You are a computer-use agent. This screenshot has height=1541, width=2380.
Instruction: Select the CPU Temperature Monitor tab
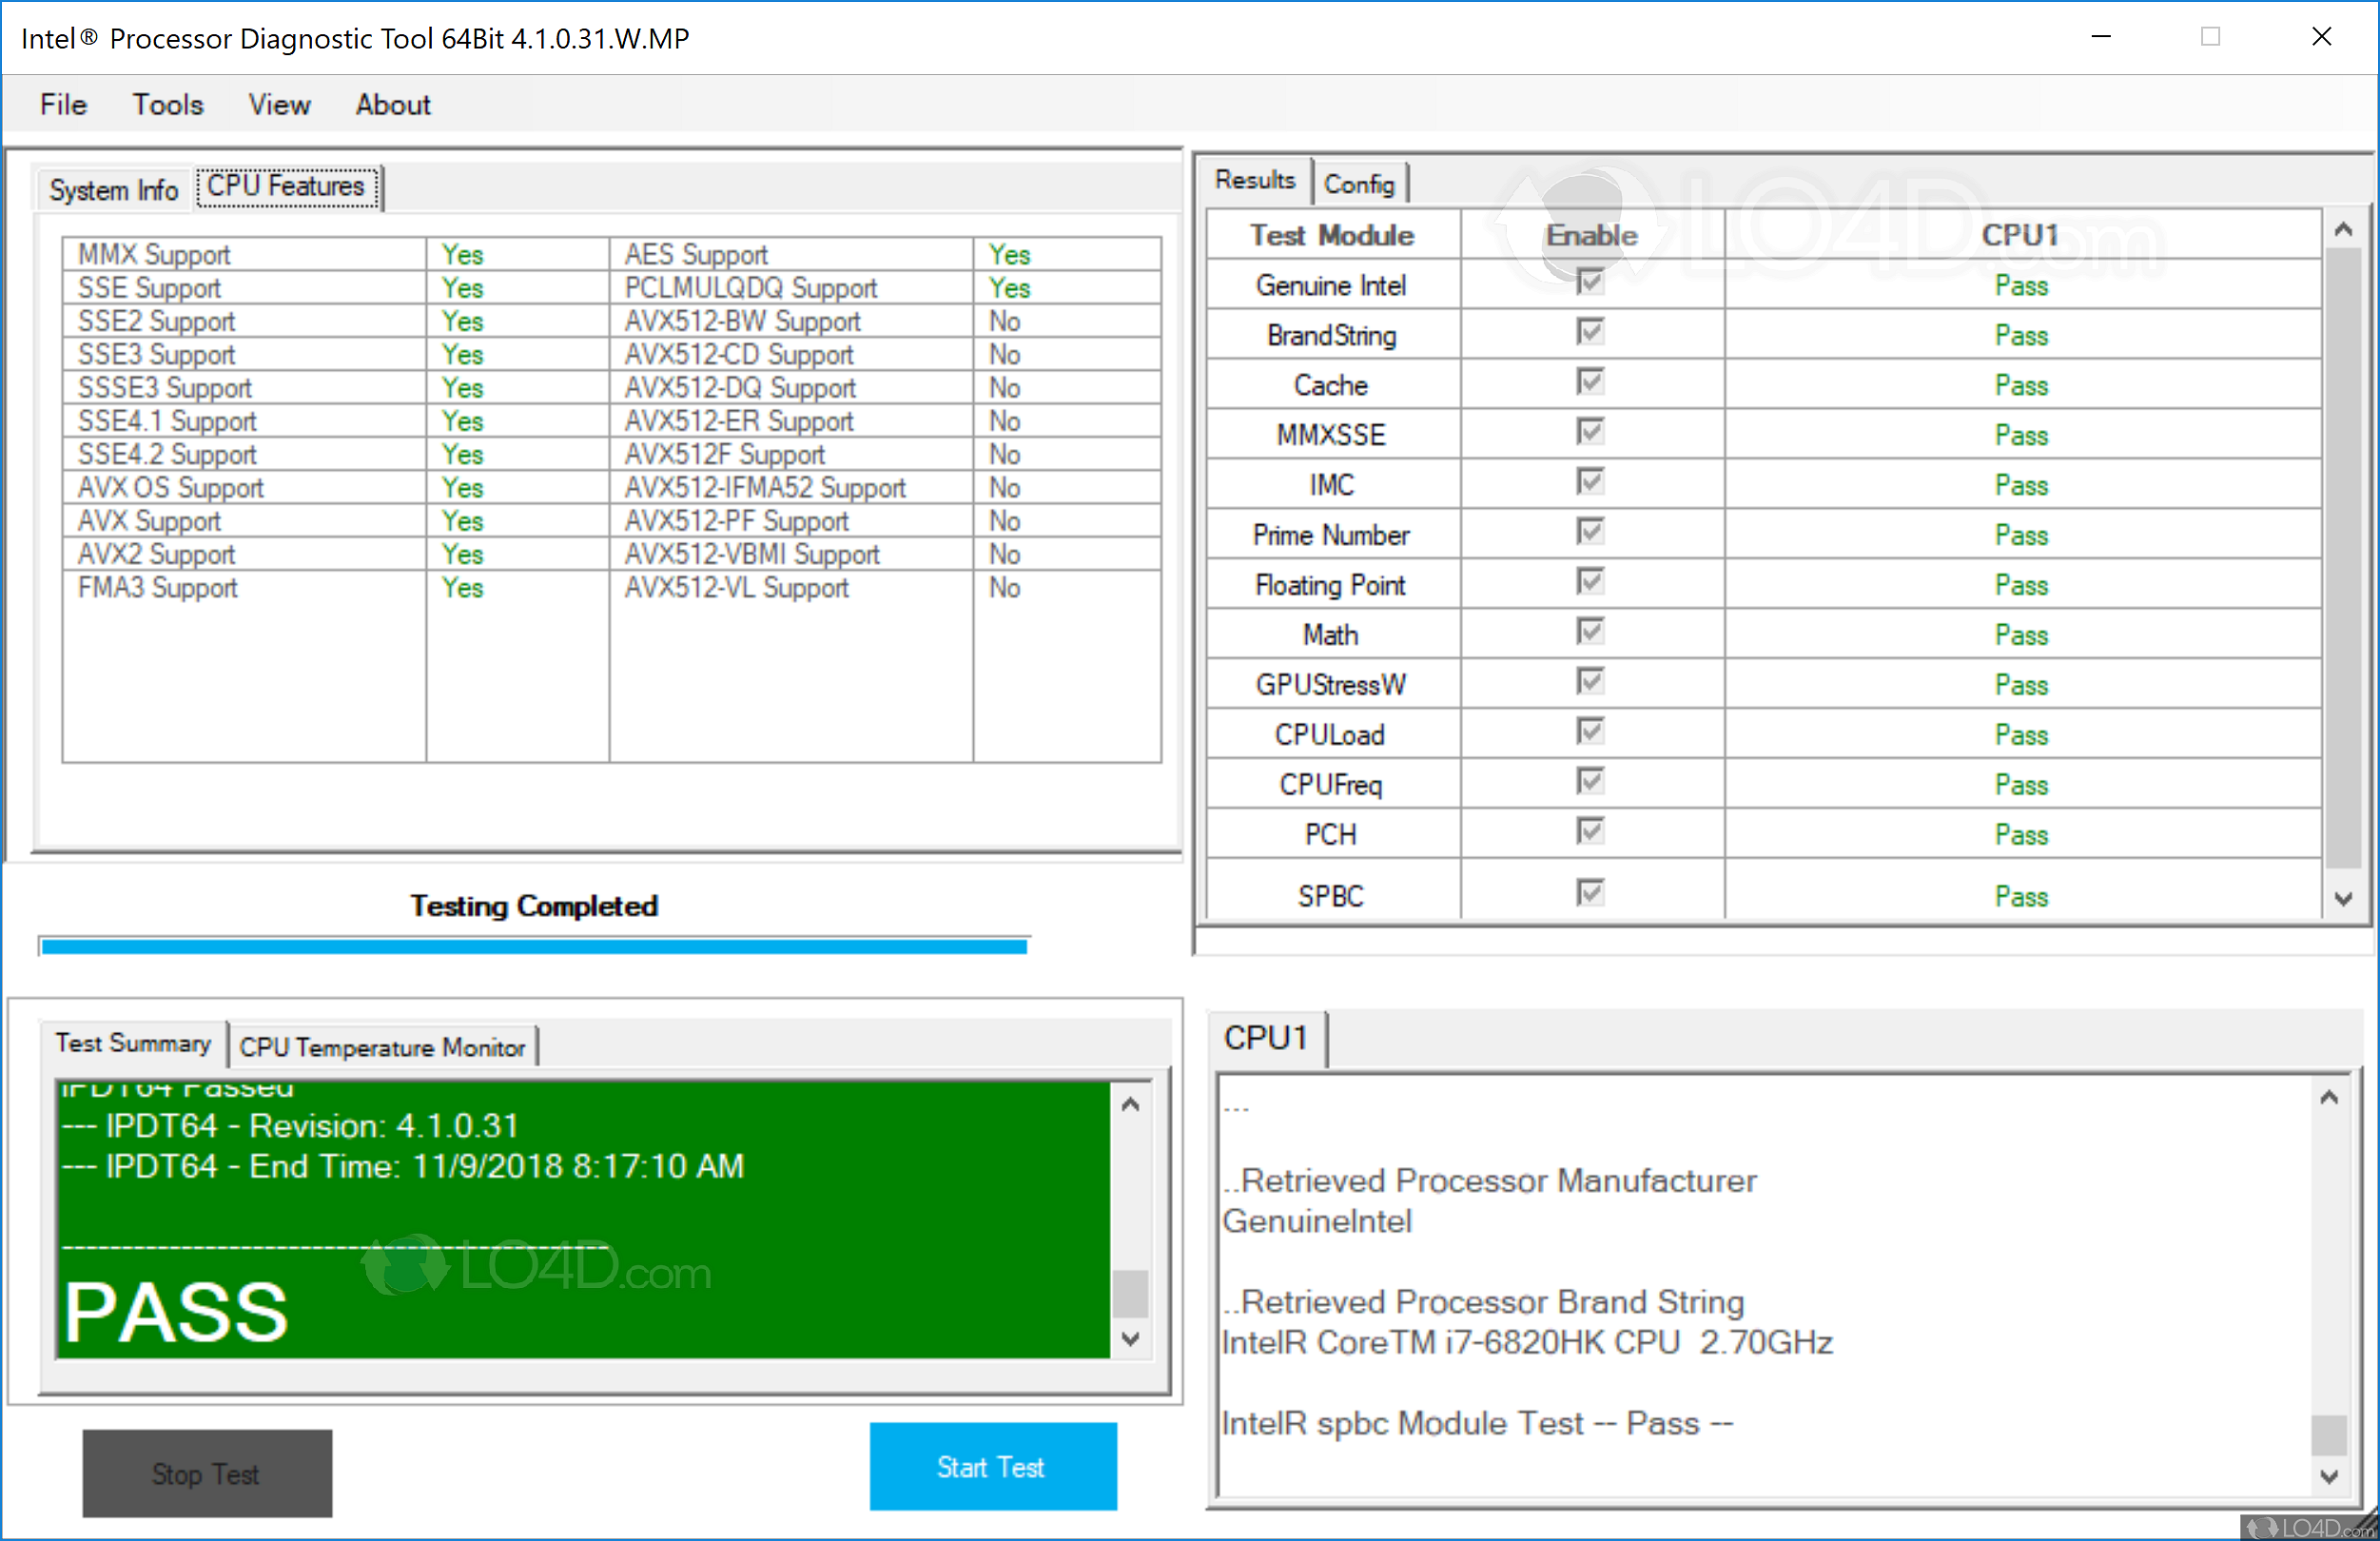[383, 1046]
